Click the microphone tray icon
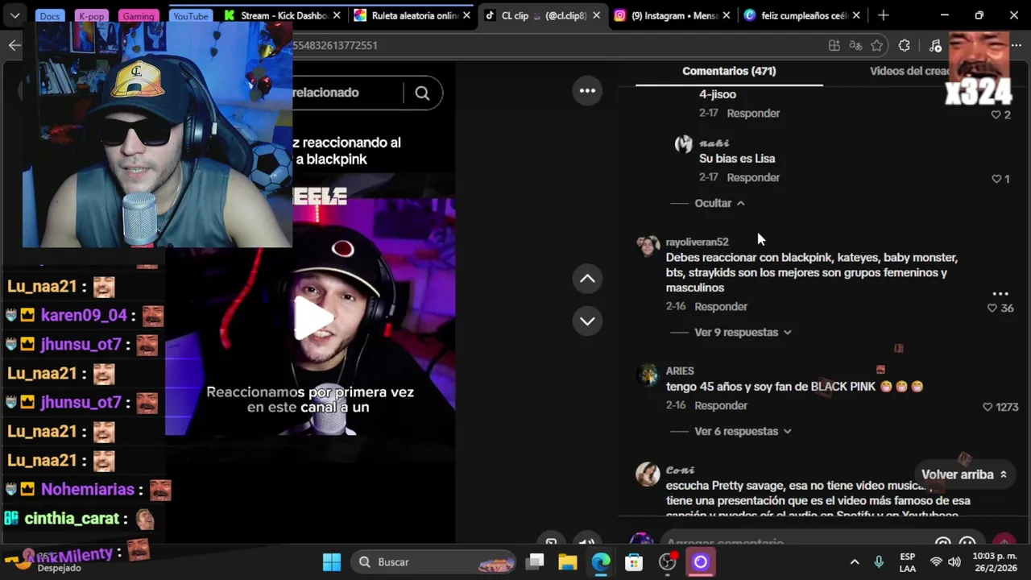Screen dimensions: 1031x580 click(879, 561)
